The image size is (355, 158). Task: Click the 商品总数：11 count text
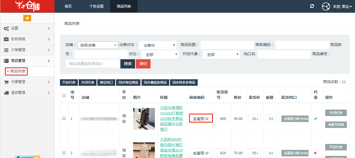pos(334,82)
